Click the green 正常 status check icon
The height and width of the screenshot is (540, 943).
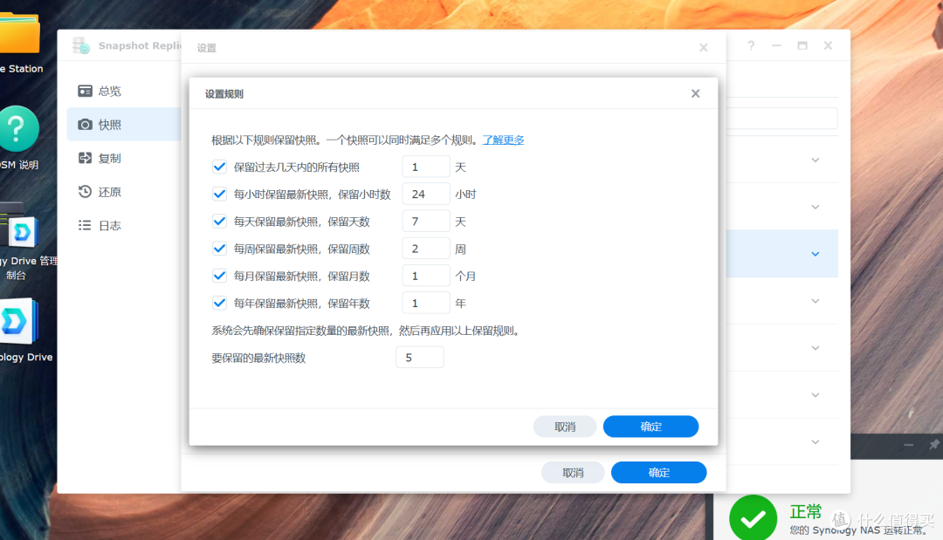click(753, 518)
